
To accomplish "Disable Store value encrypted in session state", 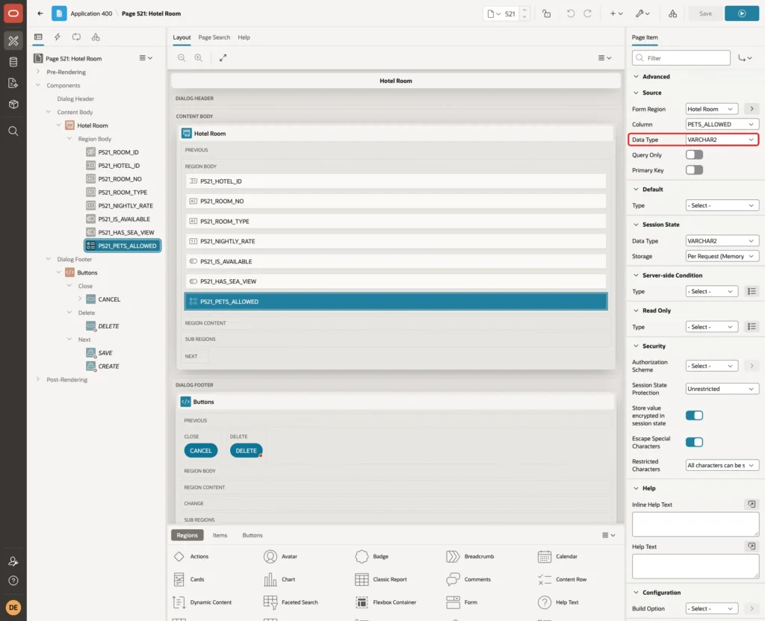I will 694,415.
